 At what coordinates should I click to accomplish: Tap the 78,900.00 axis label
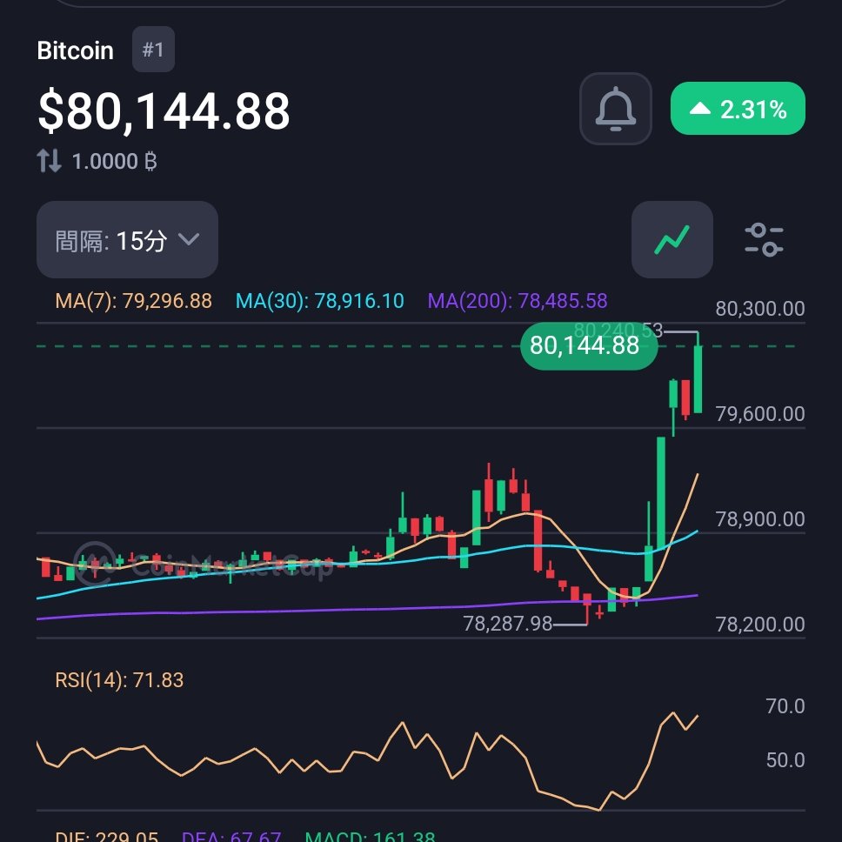click(760, 519)
